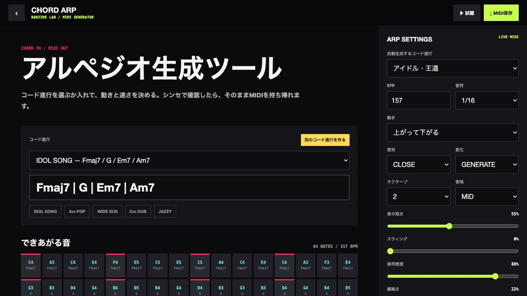Click the ARP SETTINGS panel heading

(x=409, y=39)
